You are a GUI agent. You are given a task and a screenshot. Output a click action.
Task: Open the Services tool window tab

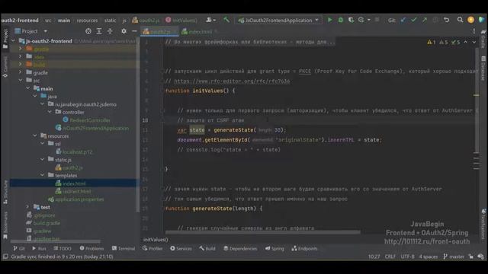click(181, 249)
